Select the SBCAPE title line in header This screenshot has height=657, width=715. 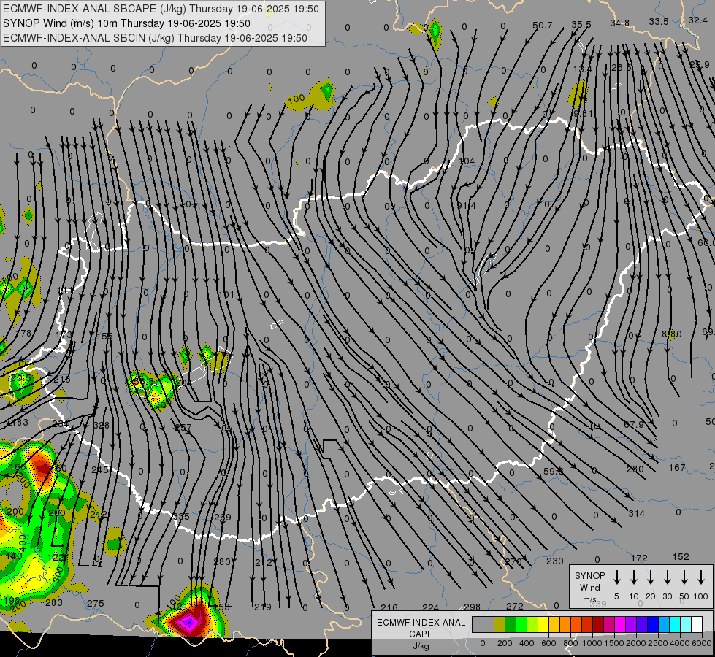tap(161, 9)
